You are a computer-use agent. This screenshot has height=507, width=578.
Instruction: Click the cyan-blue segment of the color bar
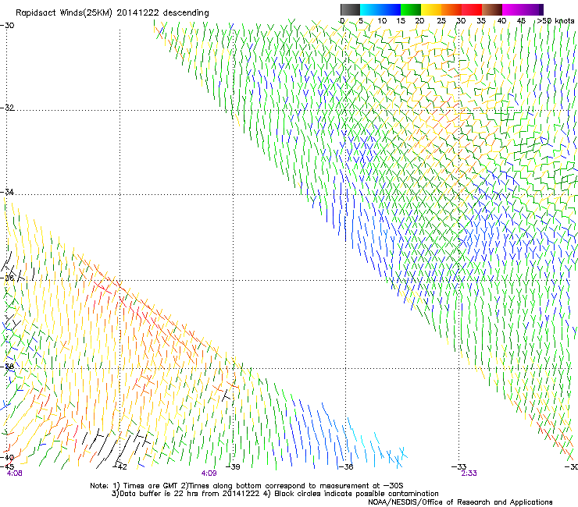tap(380, 9)
